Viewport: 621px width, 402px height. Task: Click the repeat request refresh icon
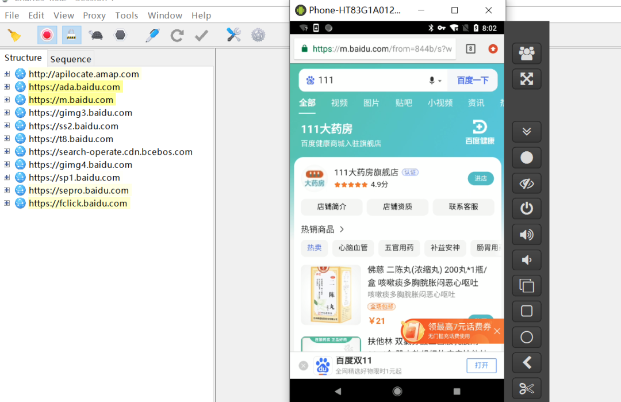click(x=177, y=35)
